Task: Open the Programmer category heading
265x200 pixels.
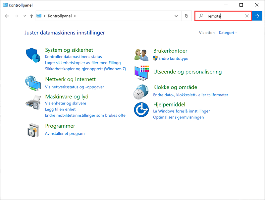Action: click(60, 126)
